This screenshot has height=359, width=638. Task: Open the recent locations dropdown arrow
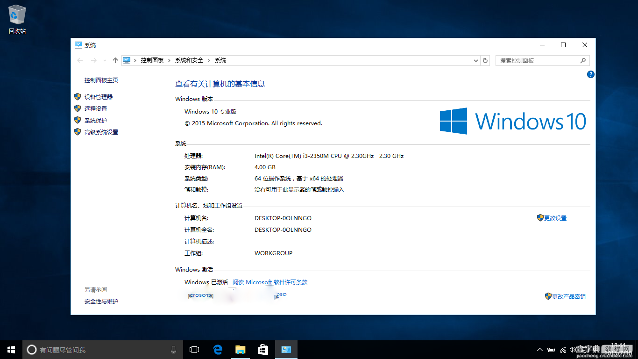point(104,61)
